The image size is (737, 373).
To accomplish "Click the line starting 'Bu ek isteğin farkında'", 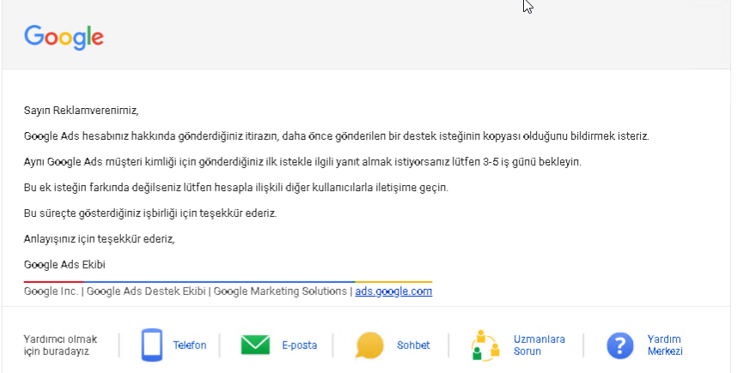I will click(x=236, y=188).
